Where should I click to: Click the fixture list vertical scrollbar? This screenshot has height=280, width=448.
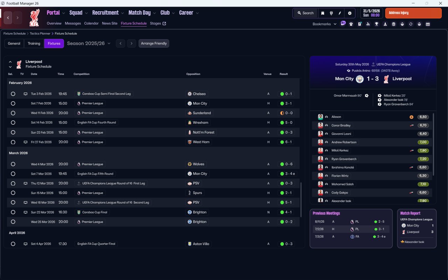point(301,199)
